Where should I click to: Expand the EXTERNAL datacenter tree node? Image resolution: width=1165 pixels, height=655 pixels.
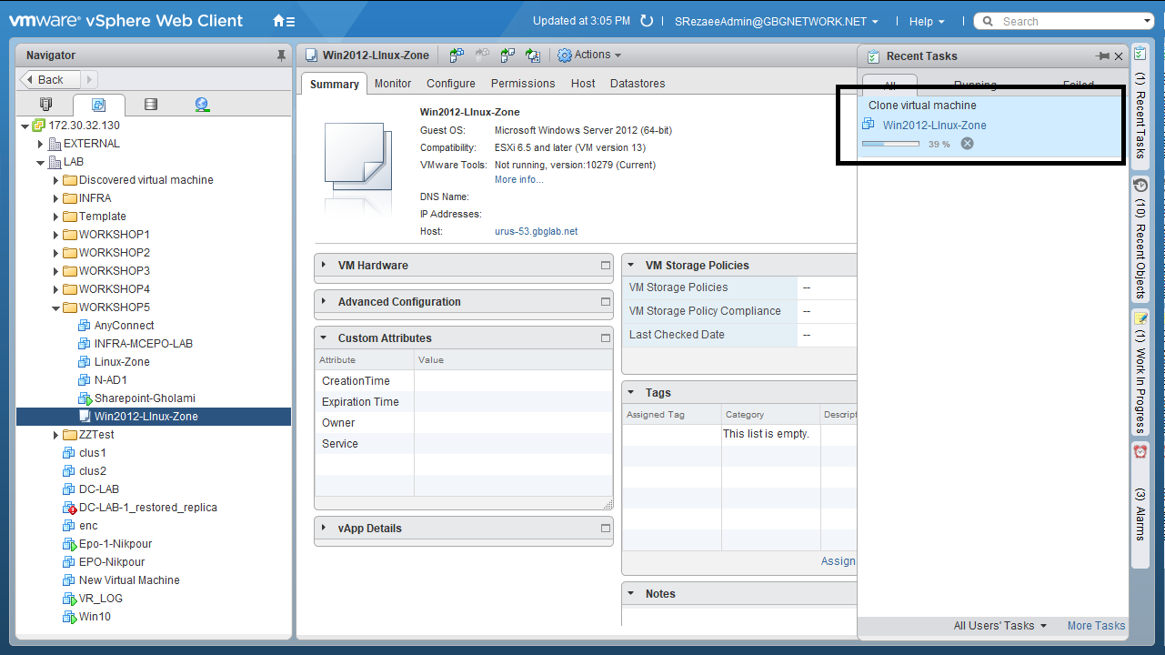coord(41,144)
